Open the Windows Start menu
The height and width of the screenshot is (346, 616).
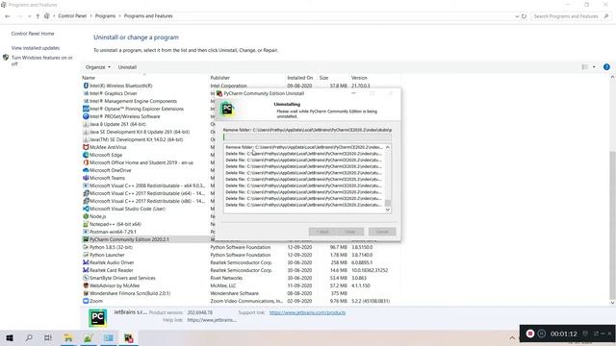pos(10,337)
